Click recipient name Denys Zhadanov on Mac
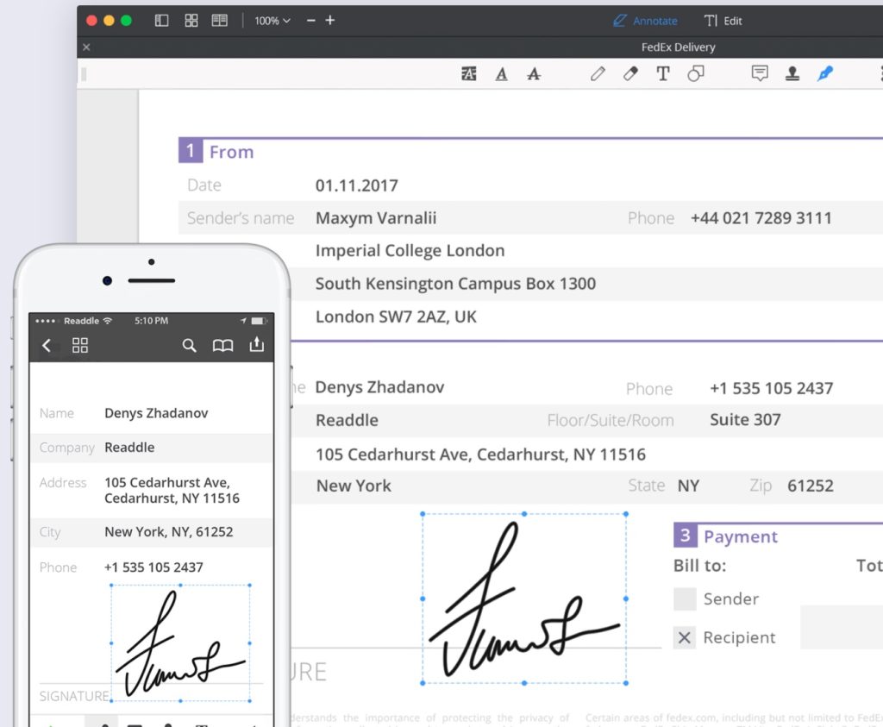This screenshot has width=883, height=727. pyautogui.click(x=379, y=387)
